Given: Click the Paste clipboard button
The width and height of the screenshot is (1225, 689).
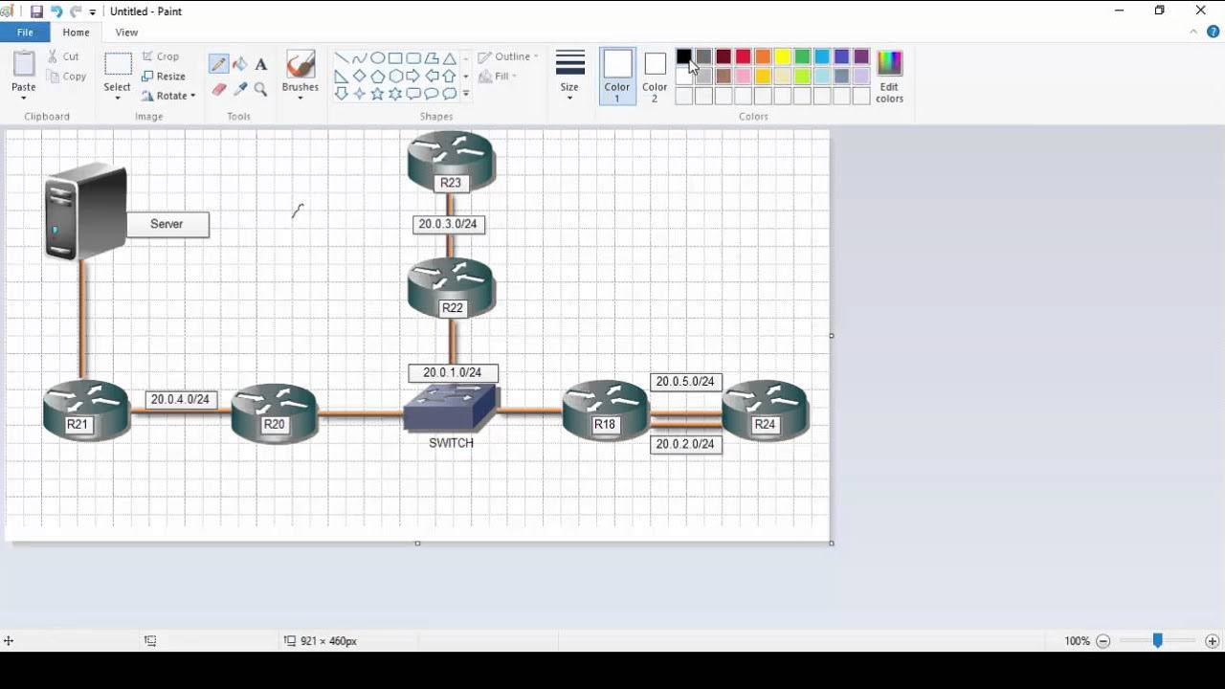Looking at the screenshot, I should pos(24,64).
